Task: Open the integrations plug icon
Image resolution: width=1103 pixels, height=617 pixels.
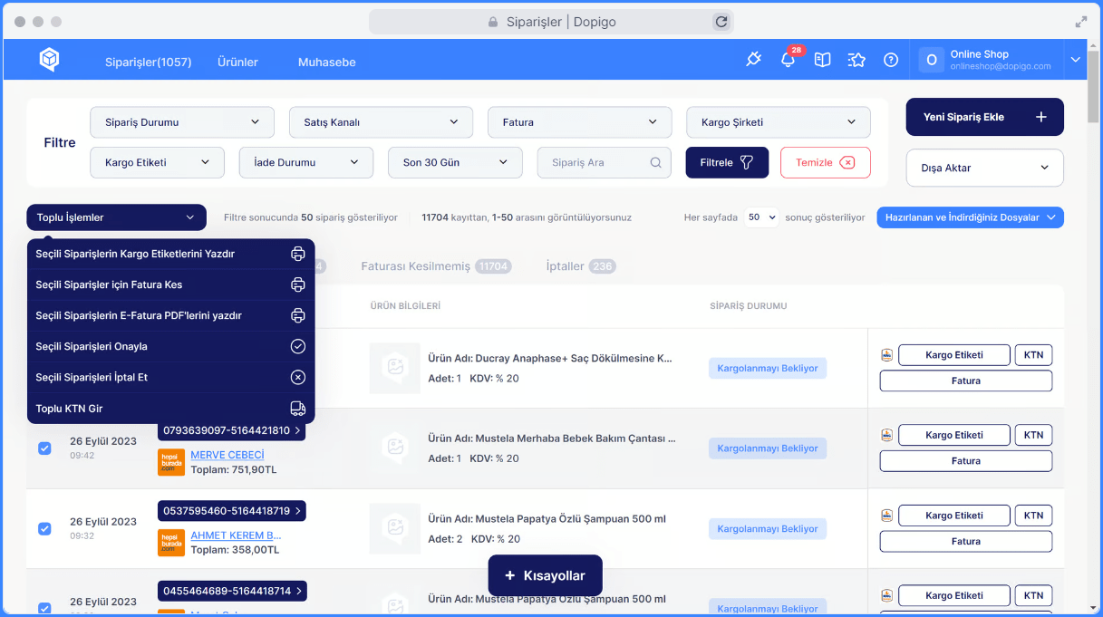Action: (x=753, y=60)
